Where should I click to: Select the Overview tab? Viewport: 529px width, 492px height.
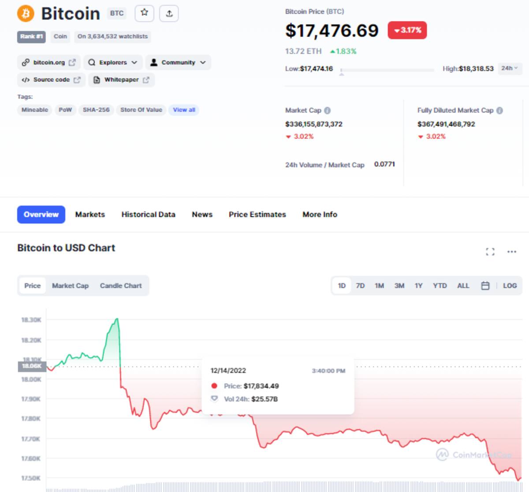[41, 214]
